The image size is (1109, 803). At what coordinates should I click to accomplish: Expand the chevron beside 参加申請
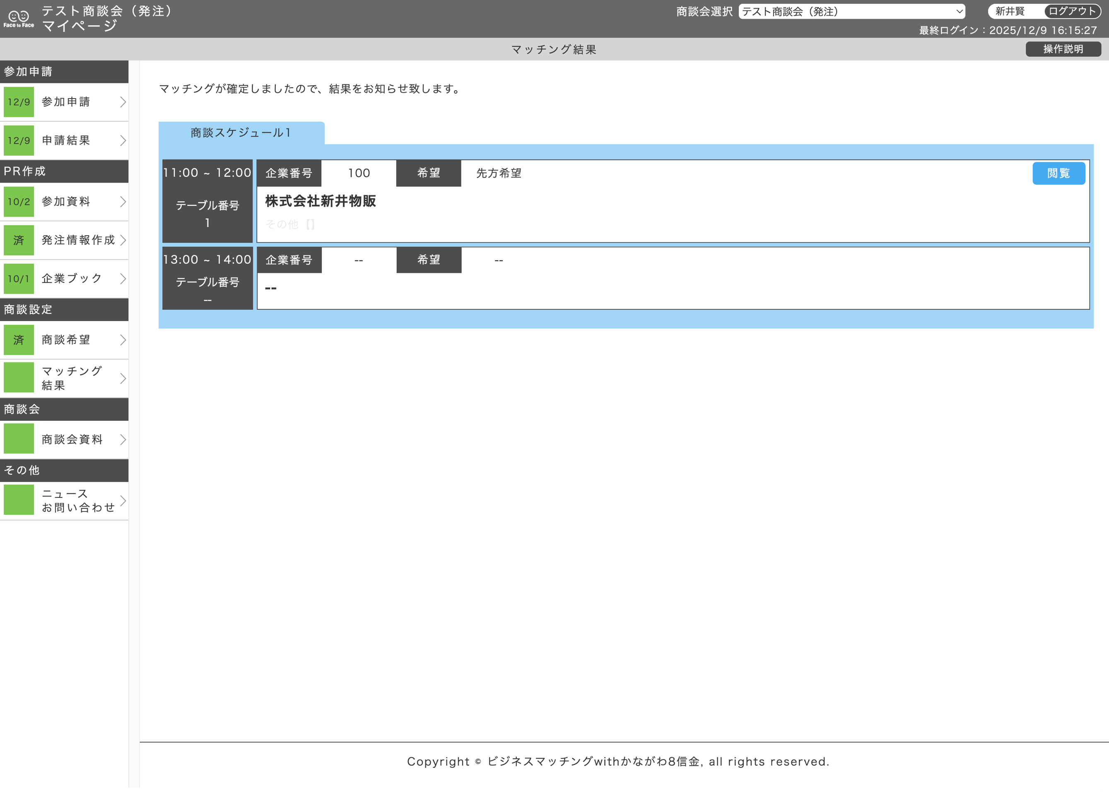pyautogui.click(x=123, y=102)
